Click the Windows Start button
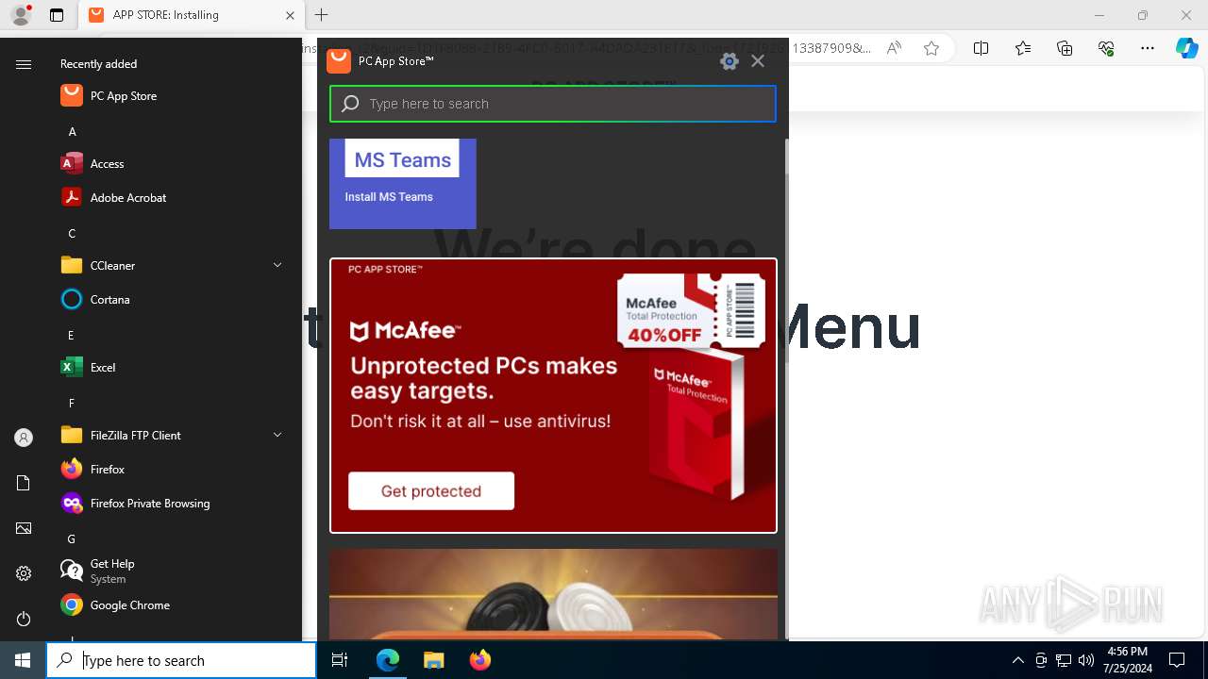Screen dimensions: 1208x679 pos(23,660)
